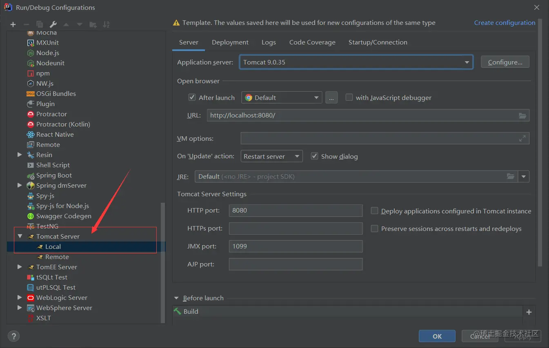The image size is (549, 348).
Task: Enable Deploy applications configured in Tomcat instance
Action: point(374,211)
